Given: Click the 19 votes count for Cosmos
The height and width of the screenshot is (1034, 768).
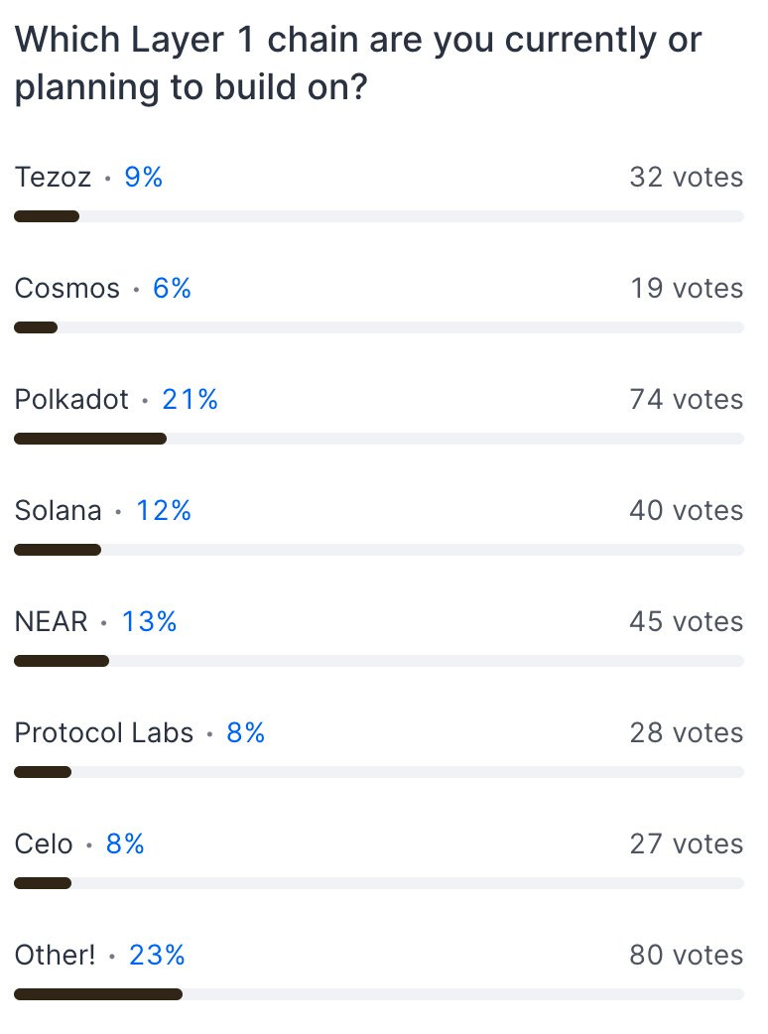Looking at the screenshot, I should (x=687, y=288).
